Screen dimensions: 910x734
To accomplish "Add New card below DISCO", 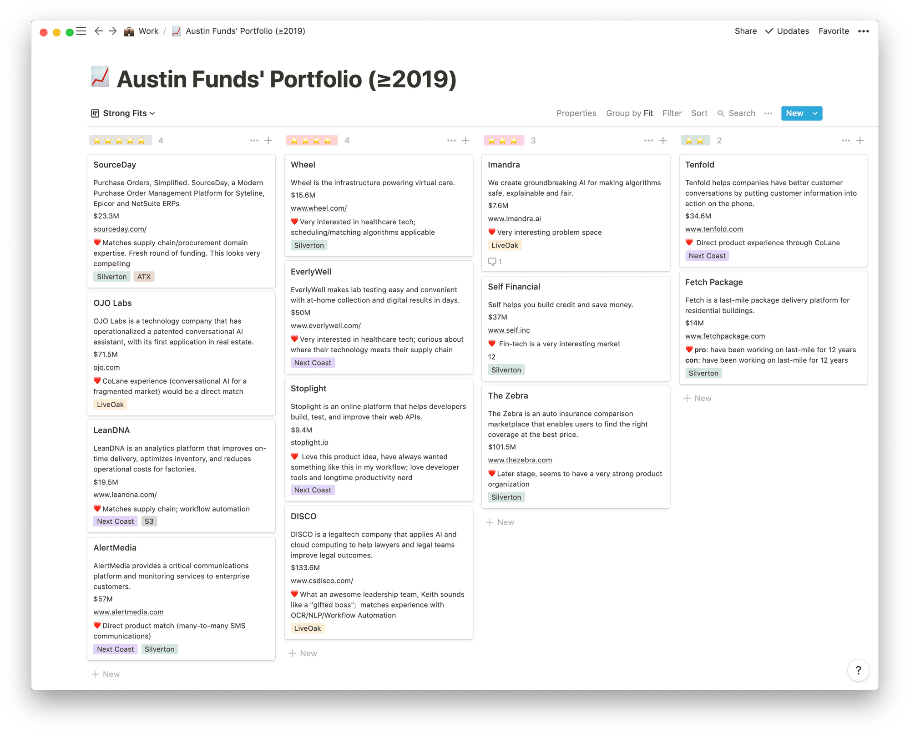I will (x=303, y=653).
